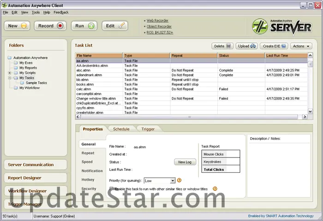Sort by Type column header
Image resolution: width=323 pixels, height=221 pixels.
[146, 56]
